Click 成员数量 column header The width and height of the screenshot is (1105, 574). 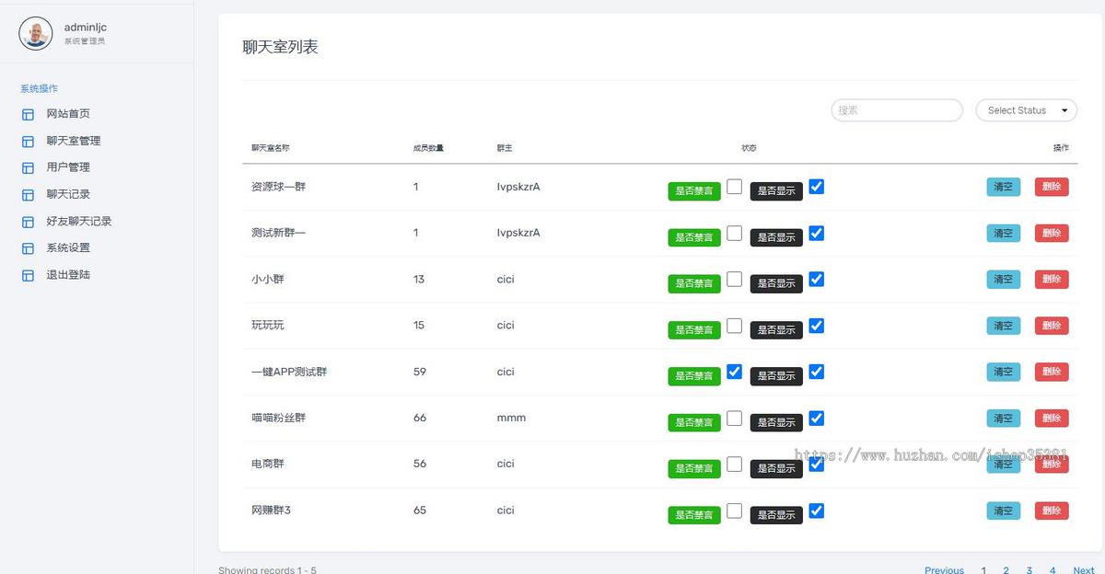click(x=428, y=148)
